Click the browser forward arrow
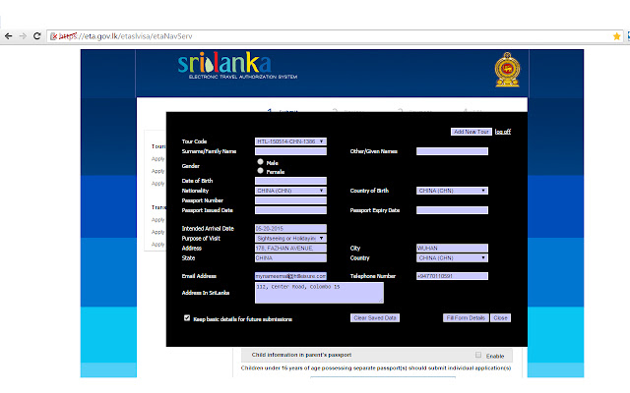This screenshot has height=393, width=630. click(x=24, y=35)
